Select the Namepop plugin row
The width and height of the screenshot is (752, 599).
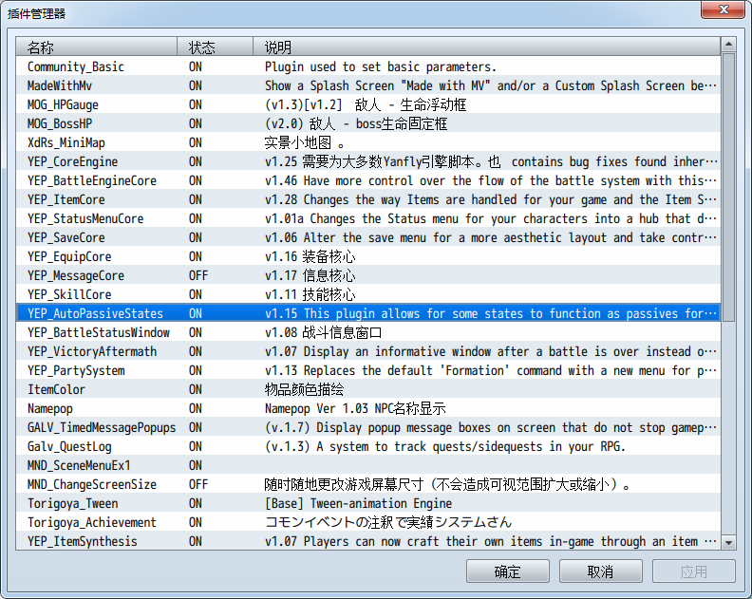367,408
